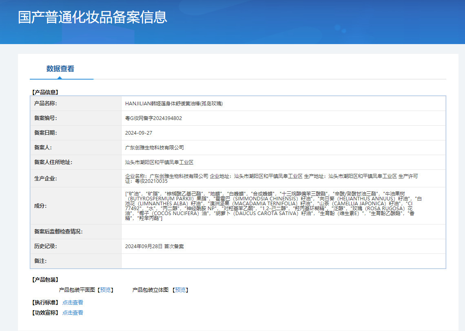Preview the 产品包装平面图 image
The height and width of the screenshot is (331, 465).
105,290
